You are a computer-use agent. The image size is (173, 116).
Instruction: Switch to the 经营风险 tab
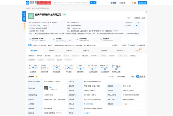pos(69,51)
